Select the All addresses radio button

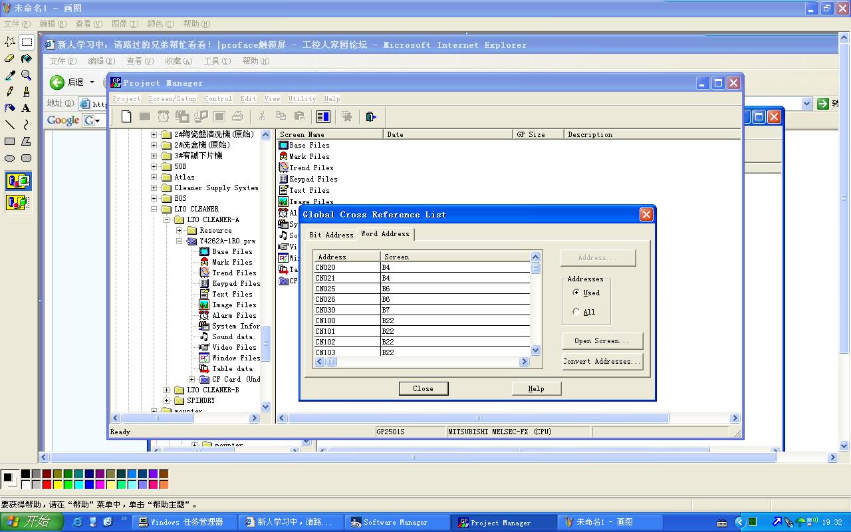pos(576,312)
